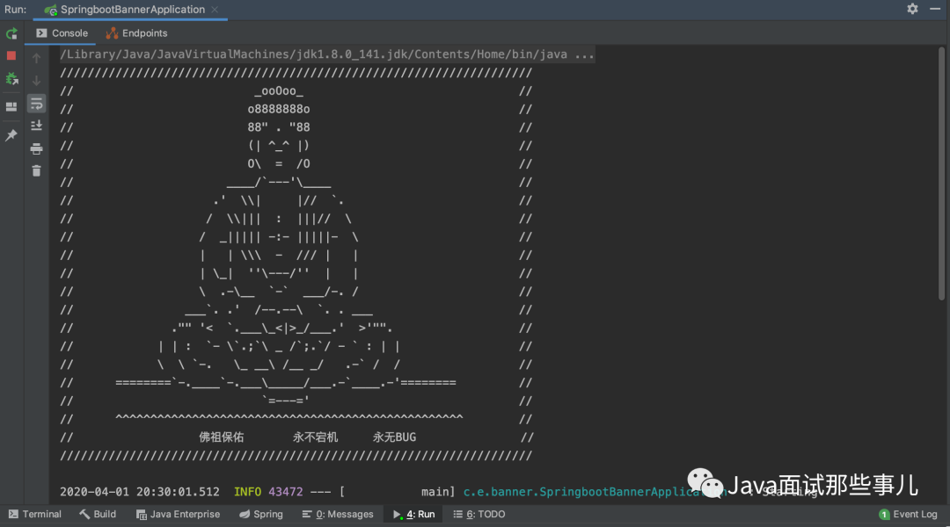Image resolution: width=950 pixels, height=527 pixels.
Task: Open the 0: Messages tool window
Action: coord(338,515)
